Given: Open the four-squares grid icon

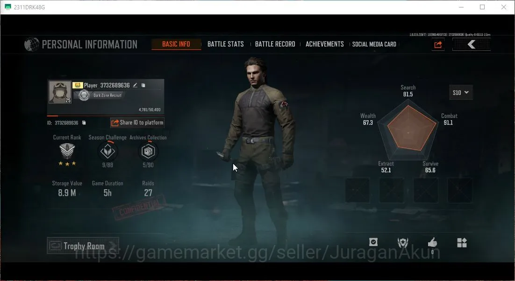Looking at the screenshot, I should click(x=462, y=243).
